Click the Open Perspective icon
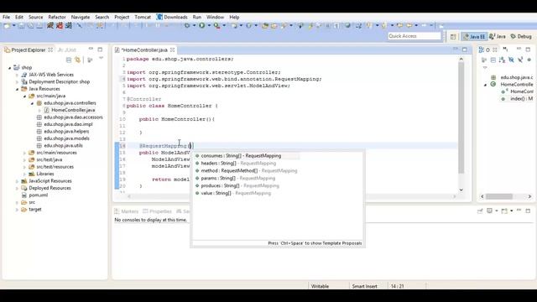537x302 pixels. point(453,36)
